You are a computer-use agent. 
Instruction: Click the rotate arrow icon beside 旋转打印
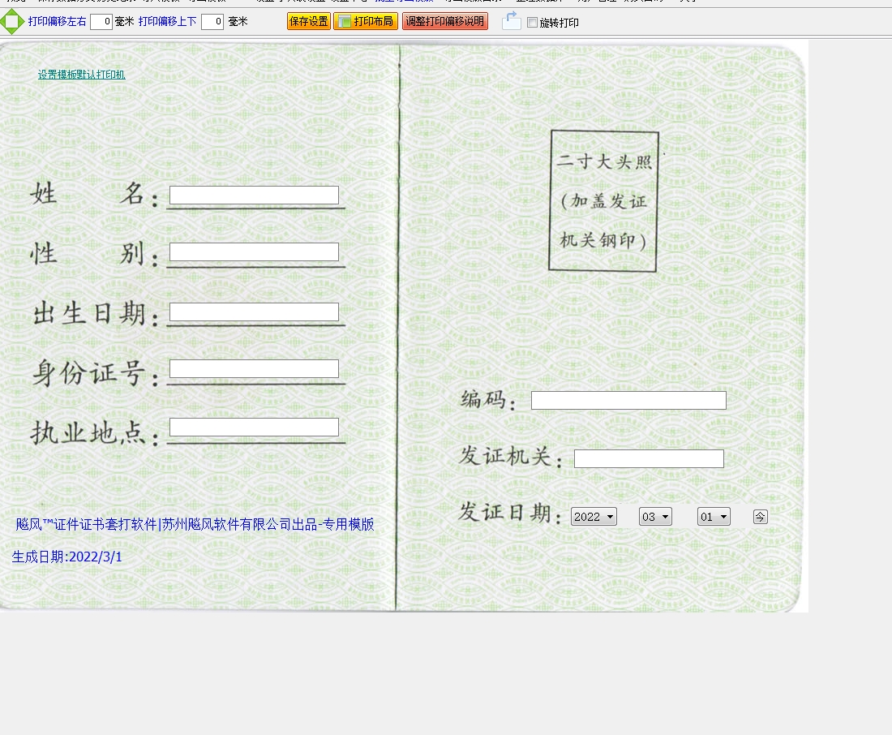[511, 22]
